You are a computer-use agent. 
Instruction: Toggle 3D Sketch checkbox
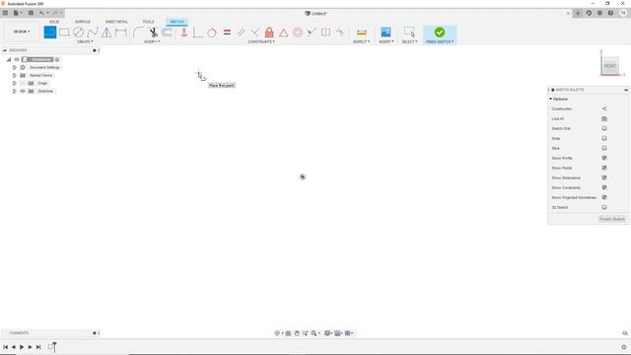(604, 207)
